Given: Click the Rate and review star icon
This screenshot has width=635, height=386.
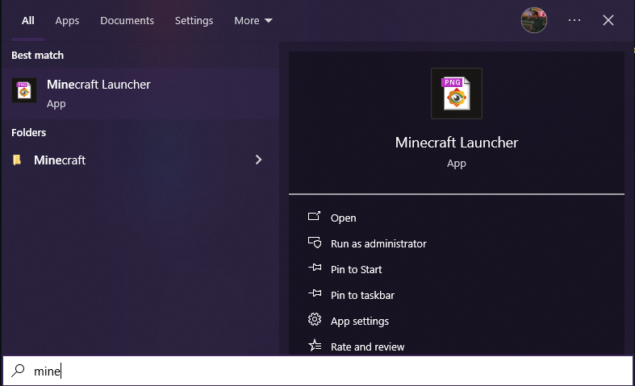Looking at the screenshot, I should tap(315, 345).
